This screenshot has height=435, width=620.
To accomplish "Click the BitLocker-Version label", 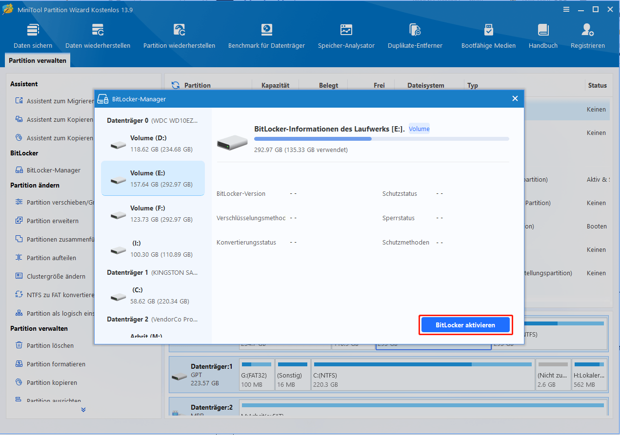I will (x=241, y=193).
